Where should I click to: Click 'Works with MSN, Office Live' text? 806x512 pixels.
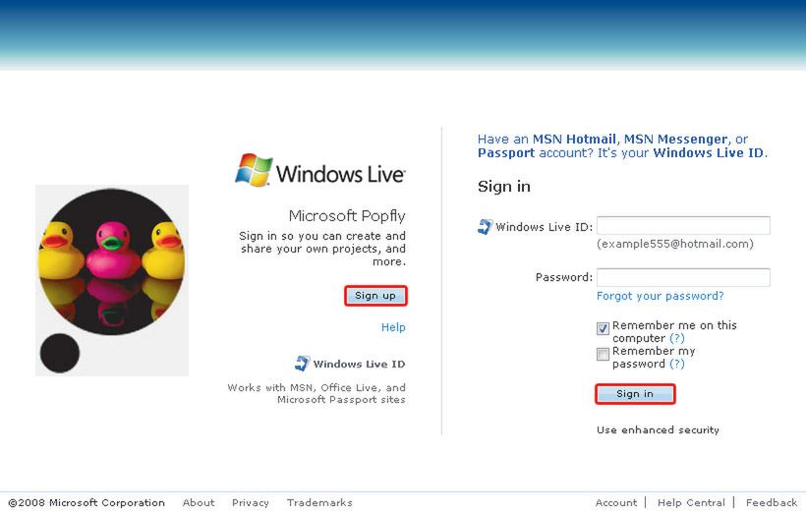(x=317, y=393)
